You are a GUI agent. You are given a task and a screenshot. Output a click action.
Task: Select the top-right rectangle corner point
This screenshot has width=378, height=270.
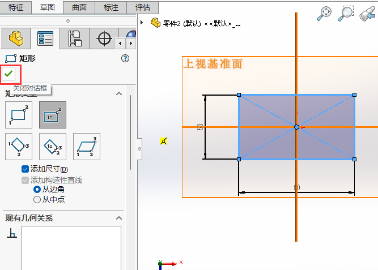coord(354,95)
